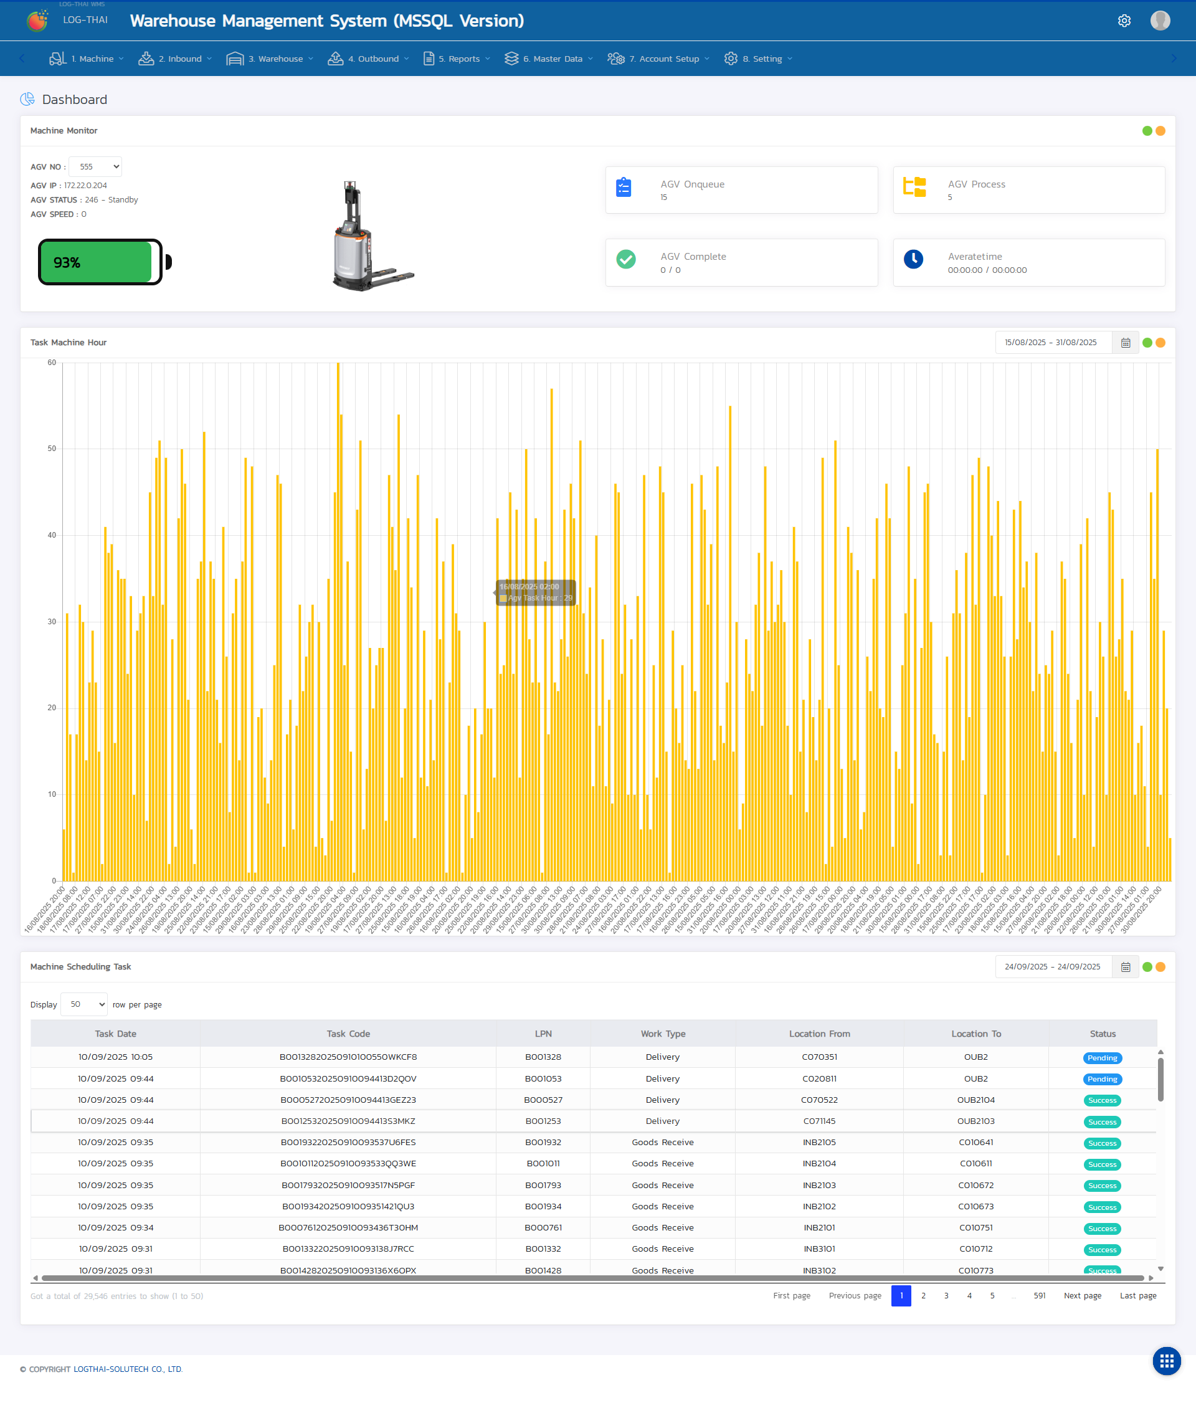Click orange dot on Machine Scheduling Task panel
The width and height of the screenshot is (1196, 1418).
tap(1160, 967)
